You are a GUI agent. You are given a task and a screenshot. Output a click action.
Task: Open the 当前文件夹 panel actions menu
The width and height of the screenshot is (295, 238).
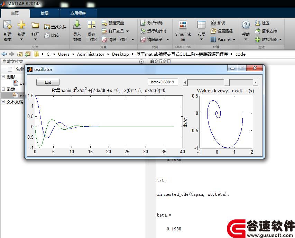pyautogui.click(x=141, y=62)
